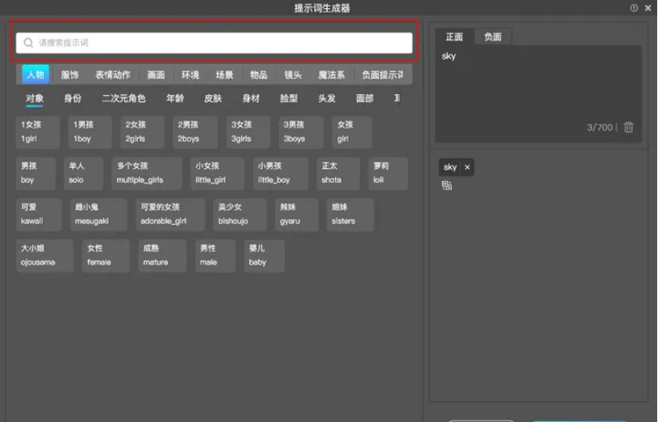This screenshot has height=422, width=658.
Task: Open the info icon in title bar
Action: [x=634, y=8]
